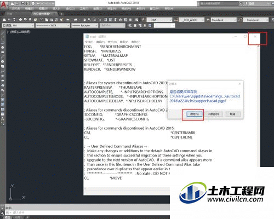Screen dimensions: 274x219
Task: Open the AutoCAD 文件(F) menu
Action: coord(15,9)
